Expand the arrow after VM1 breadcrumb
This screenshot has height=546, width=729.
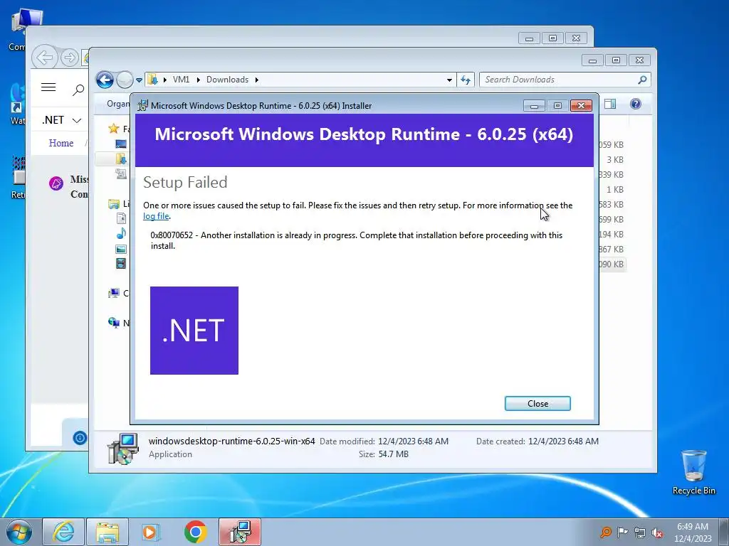[198, 80]
